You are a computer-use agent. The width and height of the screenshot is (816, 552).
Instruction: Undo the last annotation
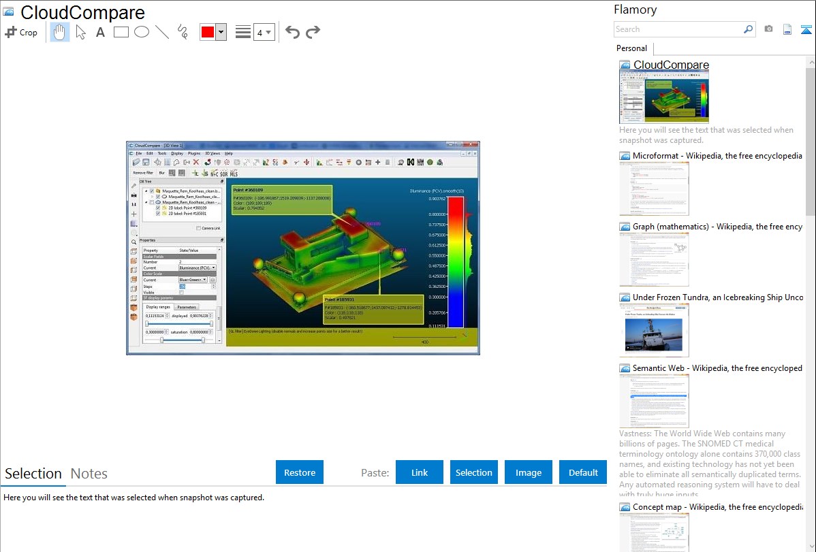292,32
